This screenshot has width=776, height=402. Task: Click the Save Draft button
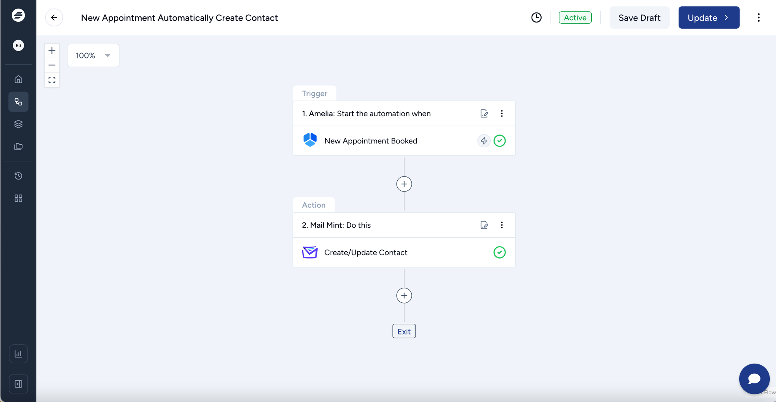point(639,18)
